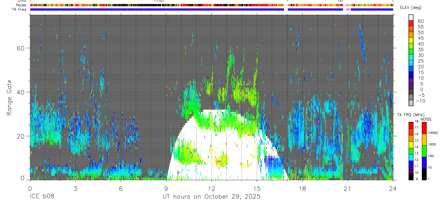Click the green segment of the NOISE color bar
The width and height of the screenshot is (442, 204).
[x=424, y=151]
